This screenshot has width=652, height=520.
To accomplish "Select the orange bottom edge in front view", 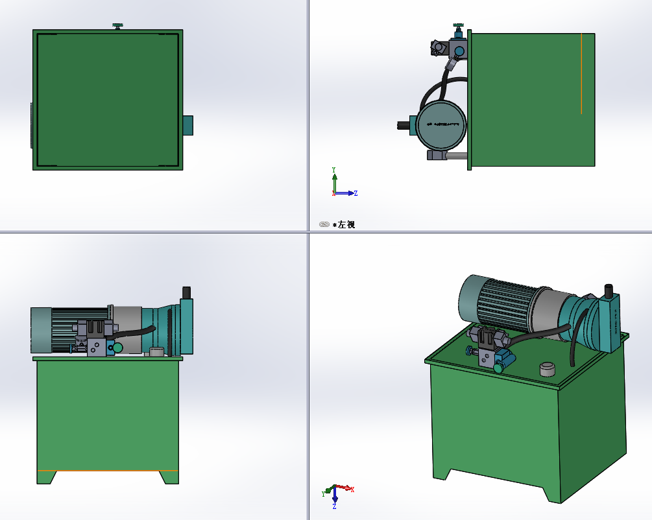I will (108, 471).
